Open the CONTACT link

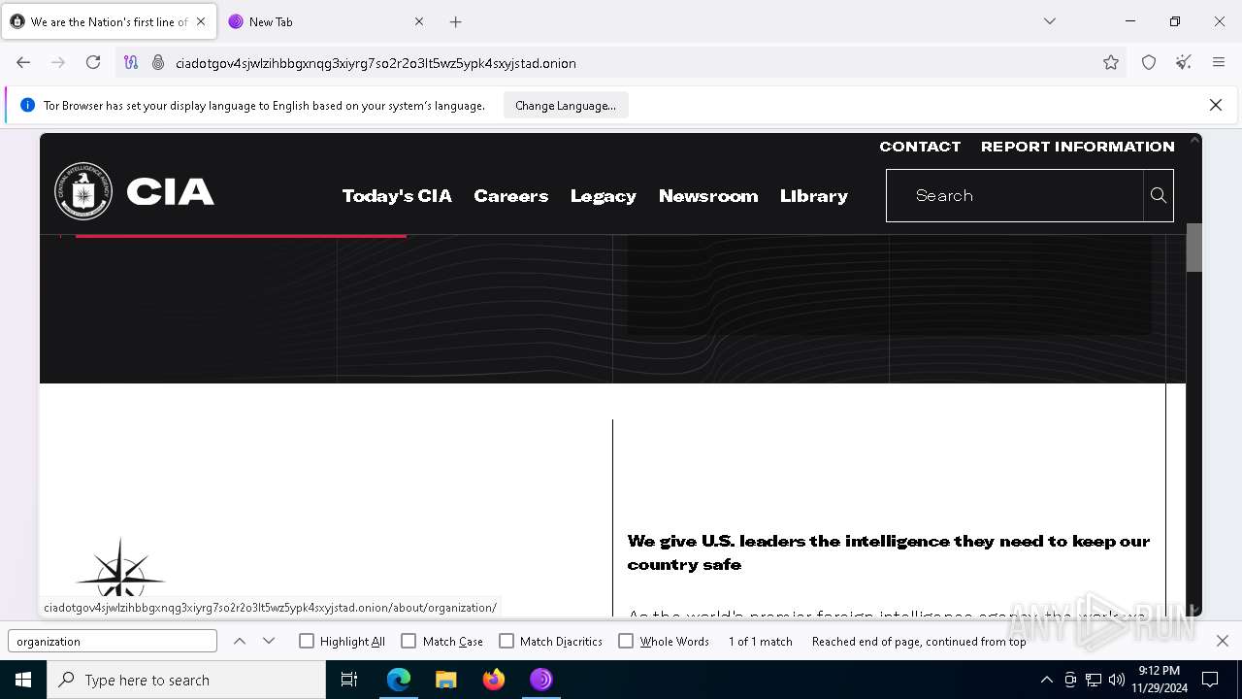coord(920,147)
